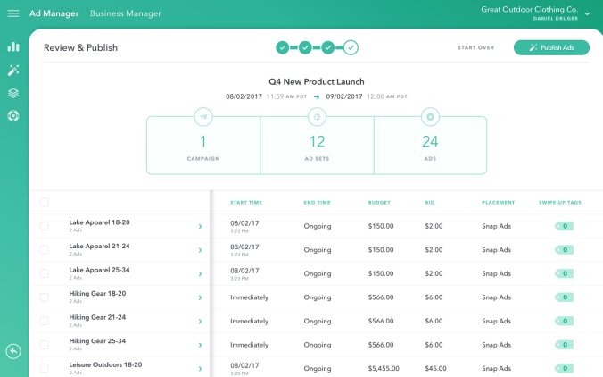Open the lifebuoy help sidebar icon
The width and height of the screenshot is (603, 377).
tap(13, 116)
